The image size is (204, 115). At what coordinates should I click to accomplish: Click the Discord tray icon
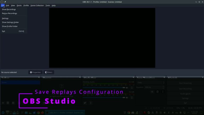tap(133, 113)
